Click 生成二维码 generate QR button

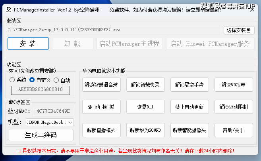(x=41, y=135)
